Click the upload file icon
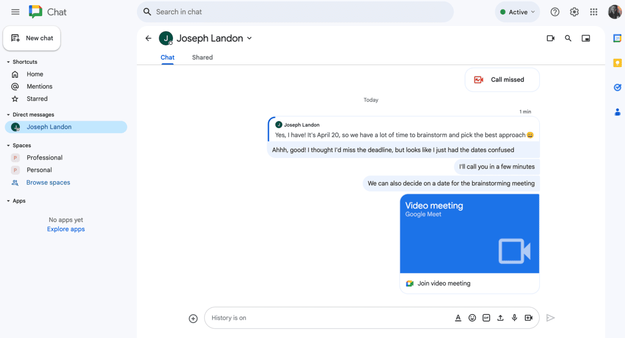625x338 pixels. click(501, 318)
